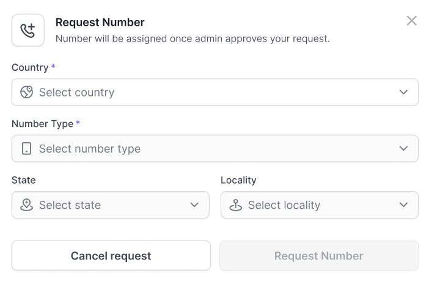Expand the Locality field chevron arrow
The height and width of the screenshot is (282, 429).
pyautogui.click(x=403, y=204)
